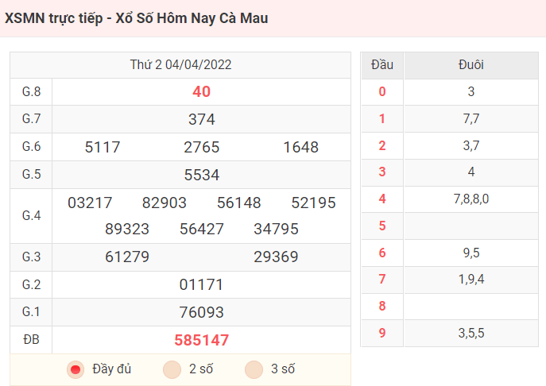
Task: Click the Đuôi column header
Action: 471,65
